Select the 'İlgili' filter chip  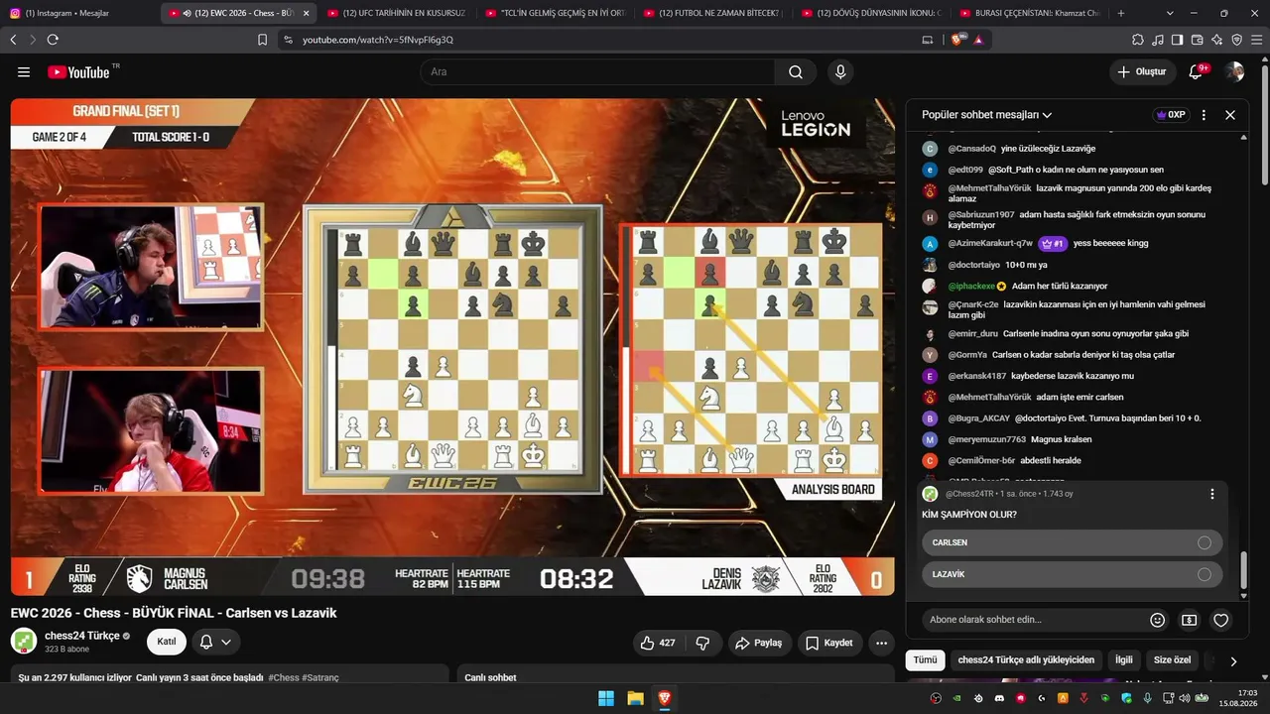click(1123, 660)
